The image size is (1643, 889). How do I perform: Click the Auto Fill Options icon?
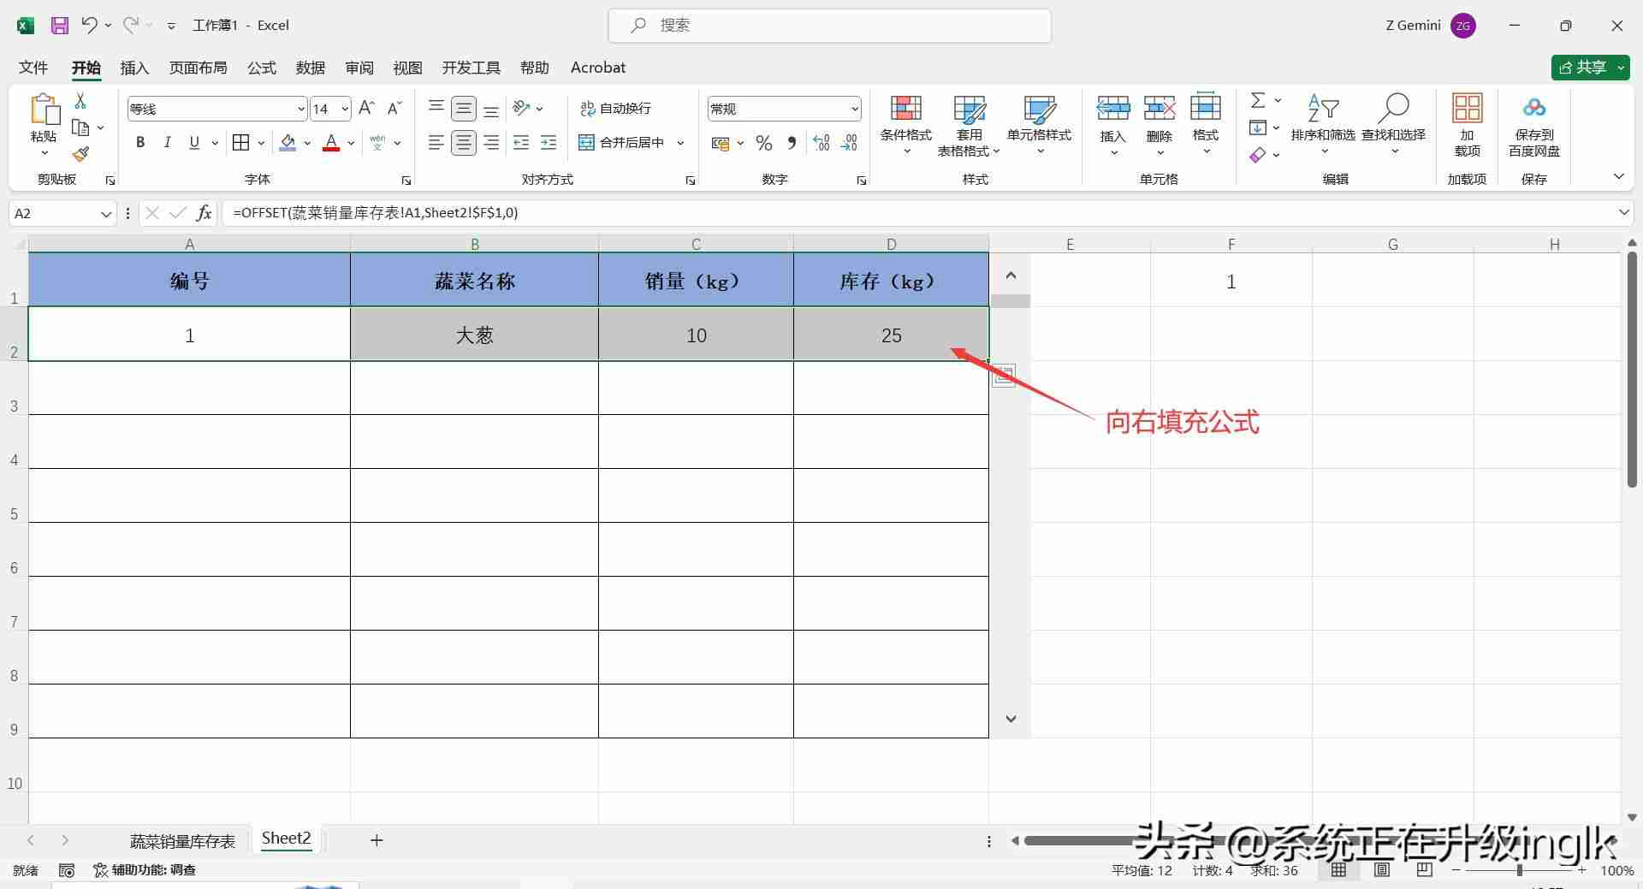[1004, 376]
